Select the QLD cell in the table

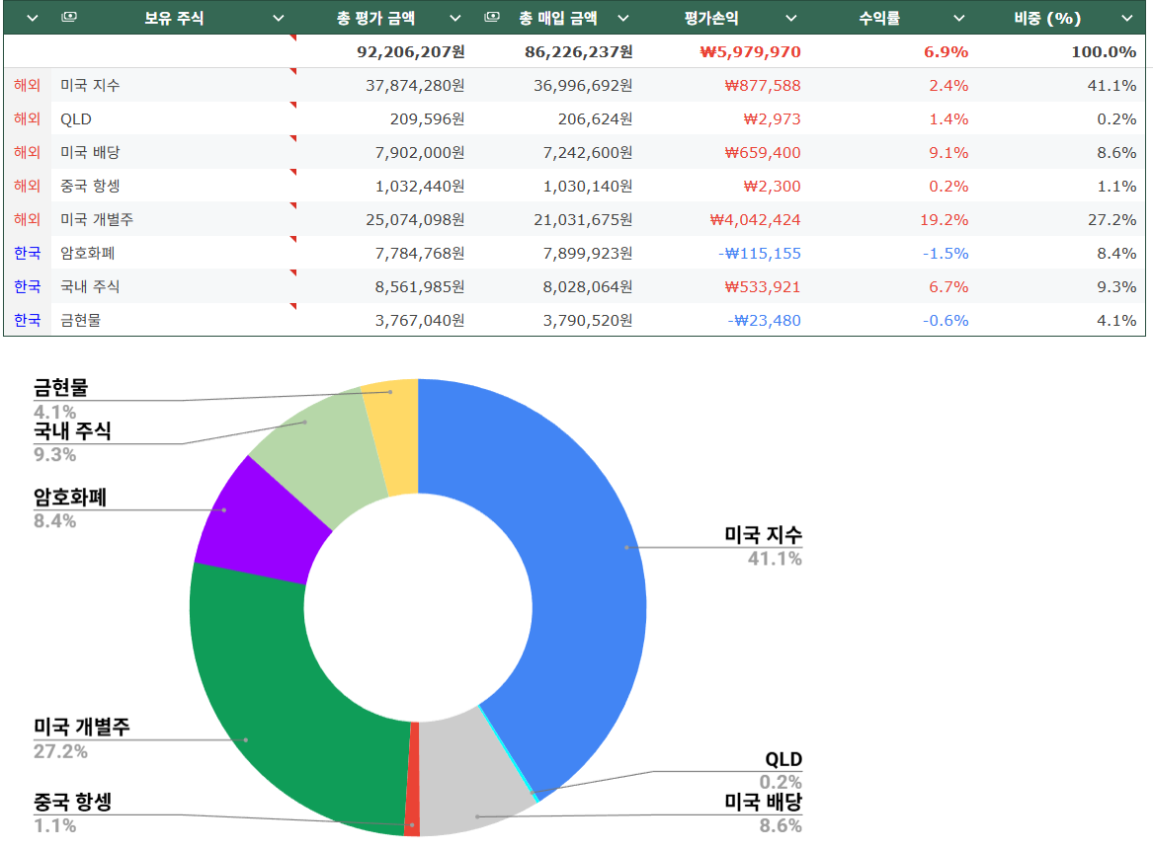(174, 119)
